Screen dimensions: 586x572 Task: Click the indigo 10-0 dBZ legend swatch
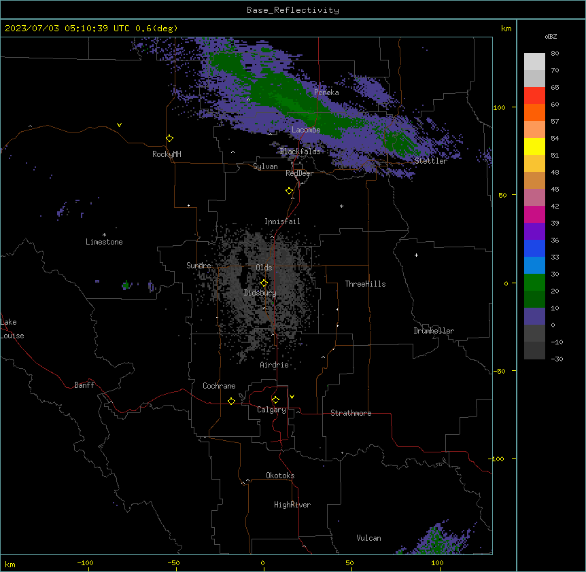(534, 317)
